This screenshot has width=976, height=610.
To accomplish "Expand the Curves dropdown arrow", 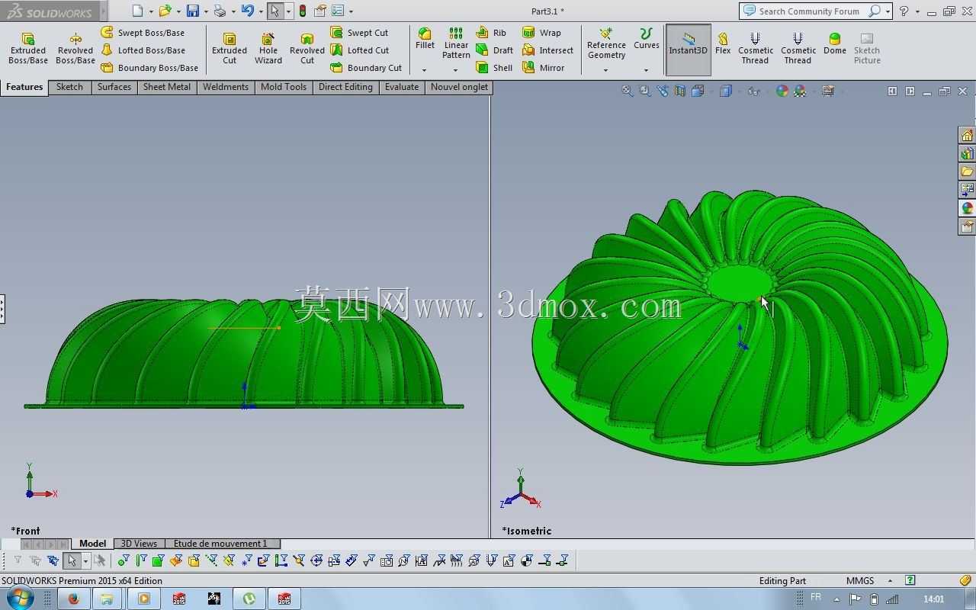I will tap(646, 70).
